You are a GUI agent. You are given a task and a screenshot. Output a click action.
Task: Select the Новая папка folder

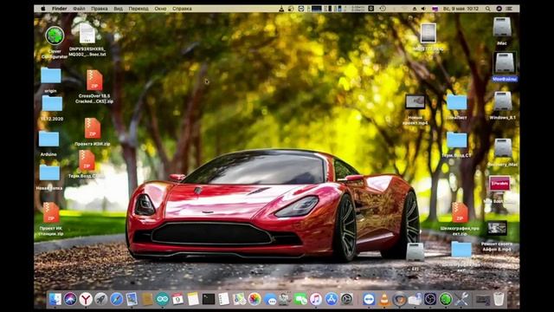click(49, 173)
